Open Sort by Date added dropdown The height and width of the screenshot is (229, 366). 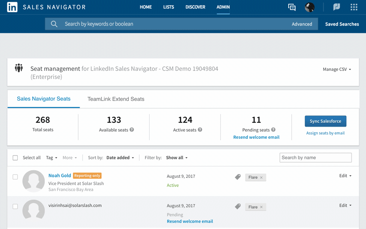[120, 158]
